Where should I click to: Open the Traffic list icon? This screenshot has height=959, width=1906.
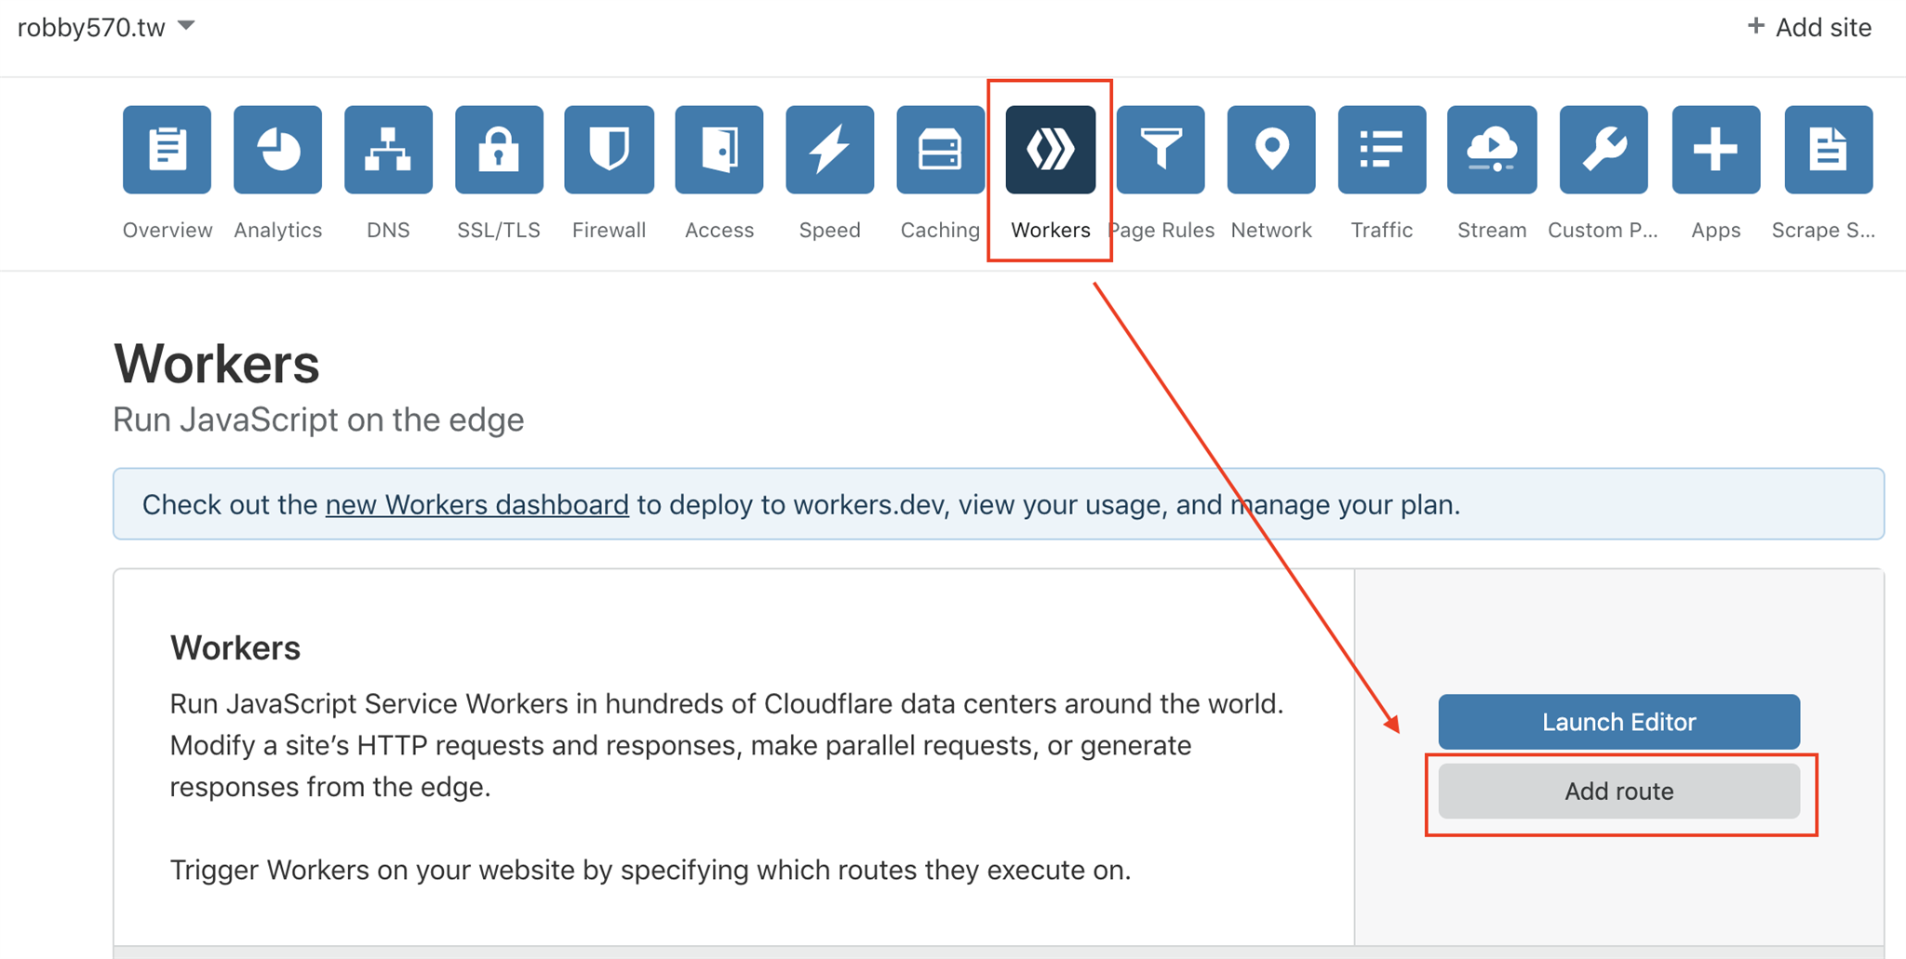pos(1382,150)
